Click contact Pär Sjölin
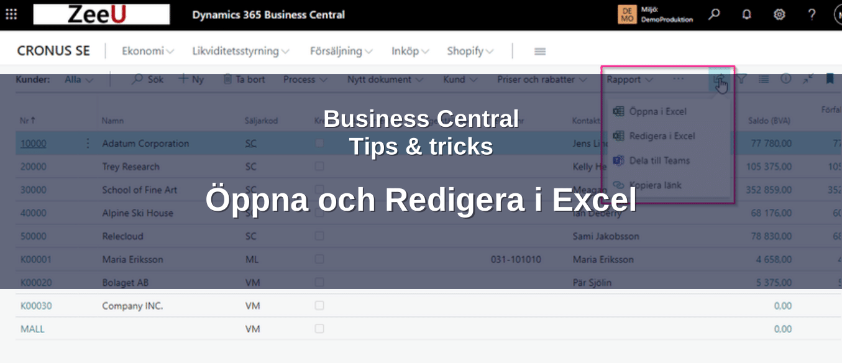The width and height of the screenshot is (842, 363). click(x=592, y=283)
